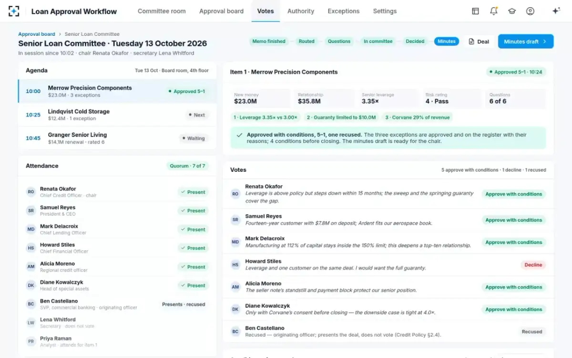Open the notifications bell
The image size is (572, 358).
(x=494, y=11)
